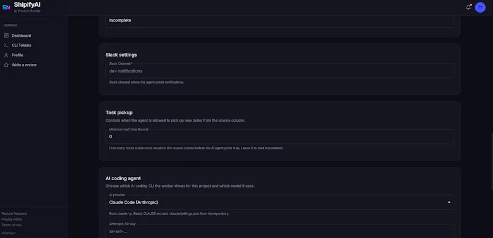Click the Profile person icon
The height and width of the screenshot is (238, 493).
[6, 55]
